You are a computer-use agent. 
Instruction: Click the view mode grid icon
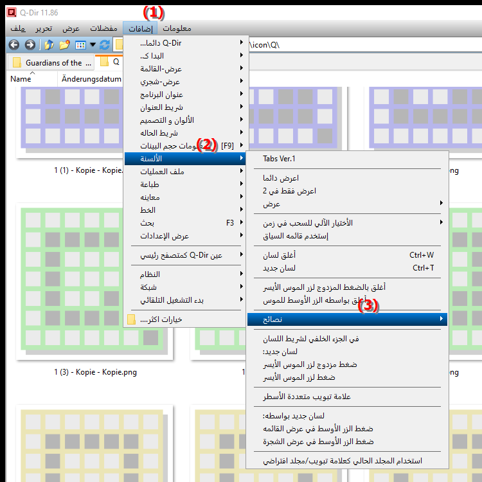80,45
